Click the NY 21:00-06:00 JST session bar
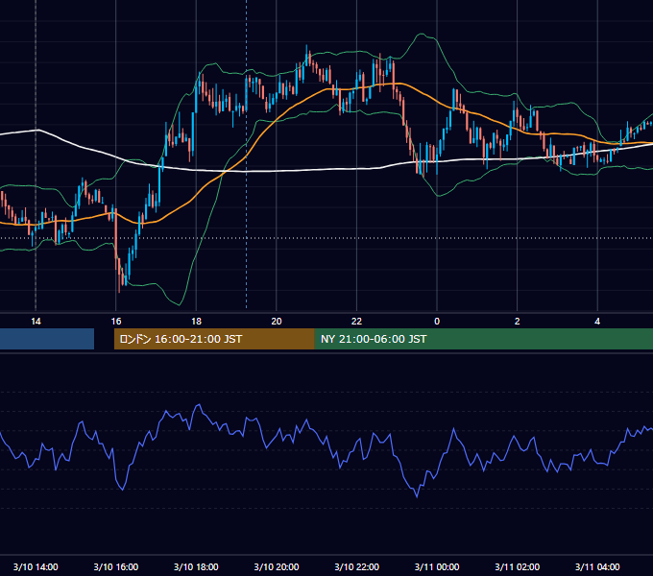Screen dimensions: 653x576 pyautogui.click(x=483, y=339)
